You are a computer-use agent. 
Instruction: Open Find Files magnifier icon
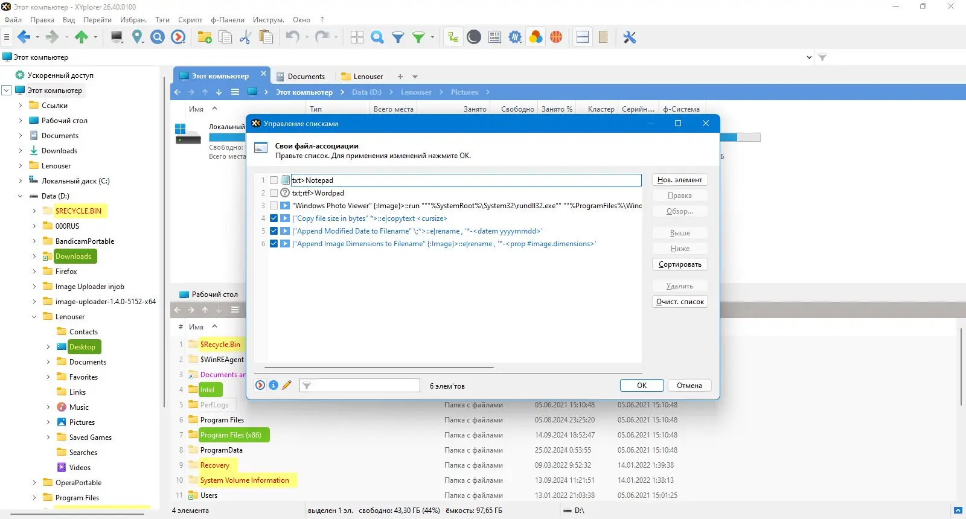(377, 37)
